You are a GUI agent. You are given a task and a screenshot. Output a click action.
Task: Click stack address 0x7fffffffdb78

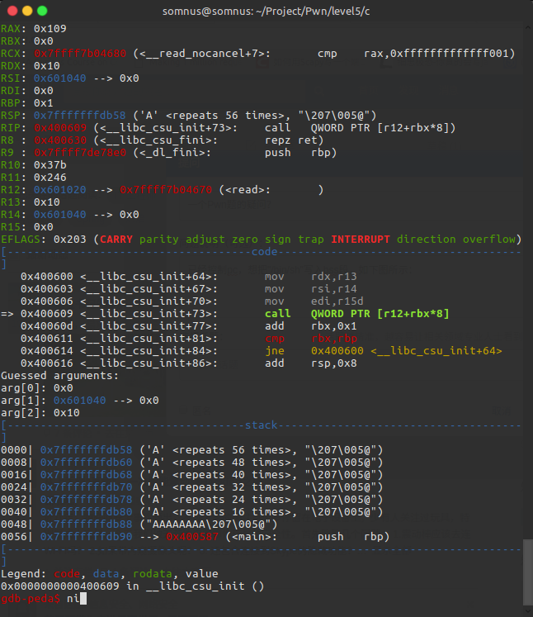tap(86, 500)
